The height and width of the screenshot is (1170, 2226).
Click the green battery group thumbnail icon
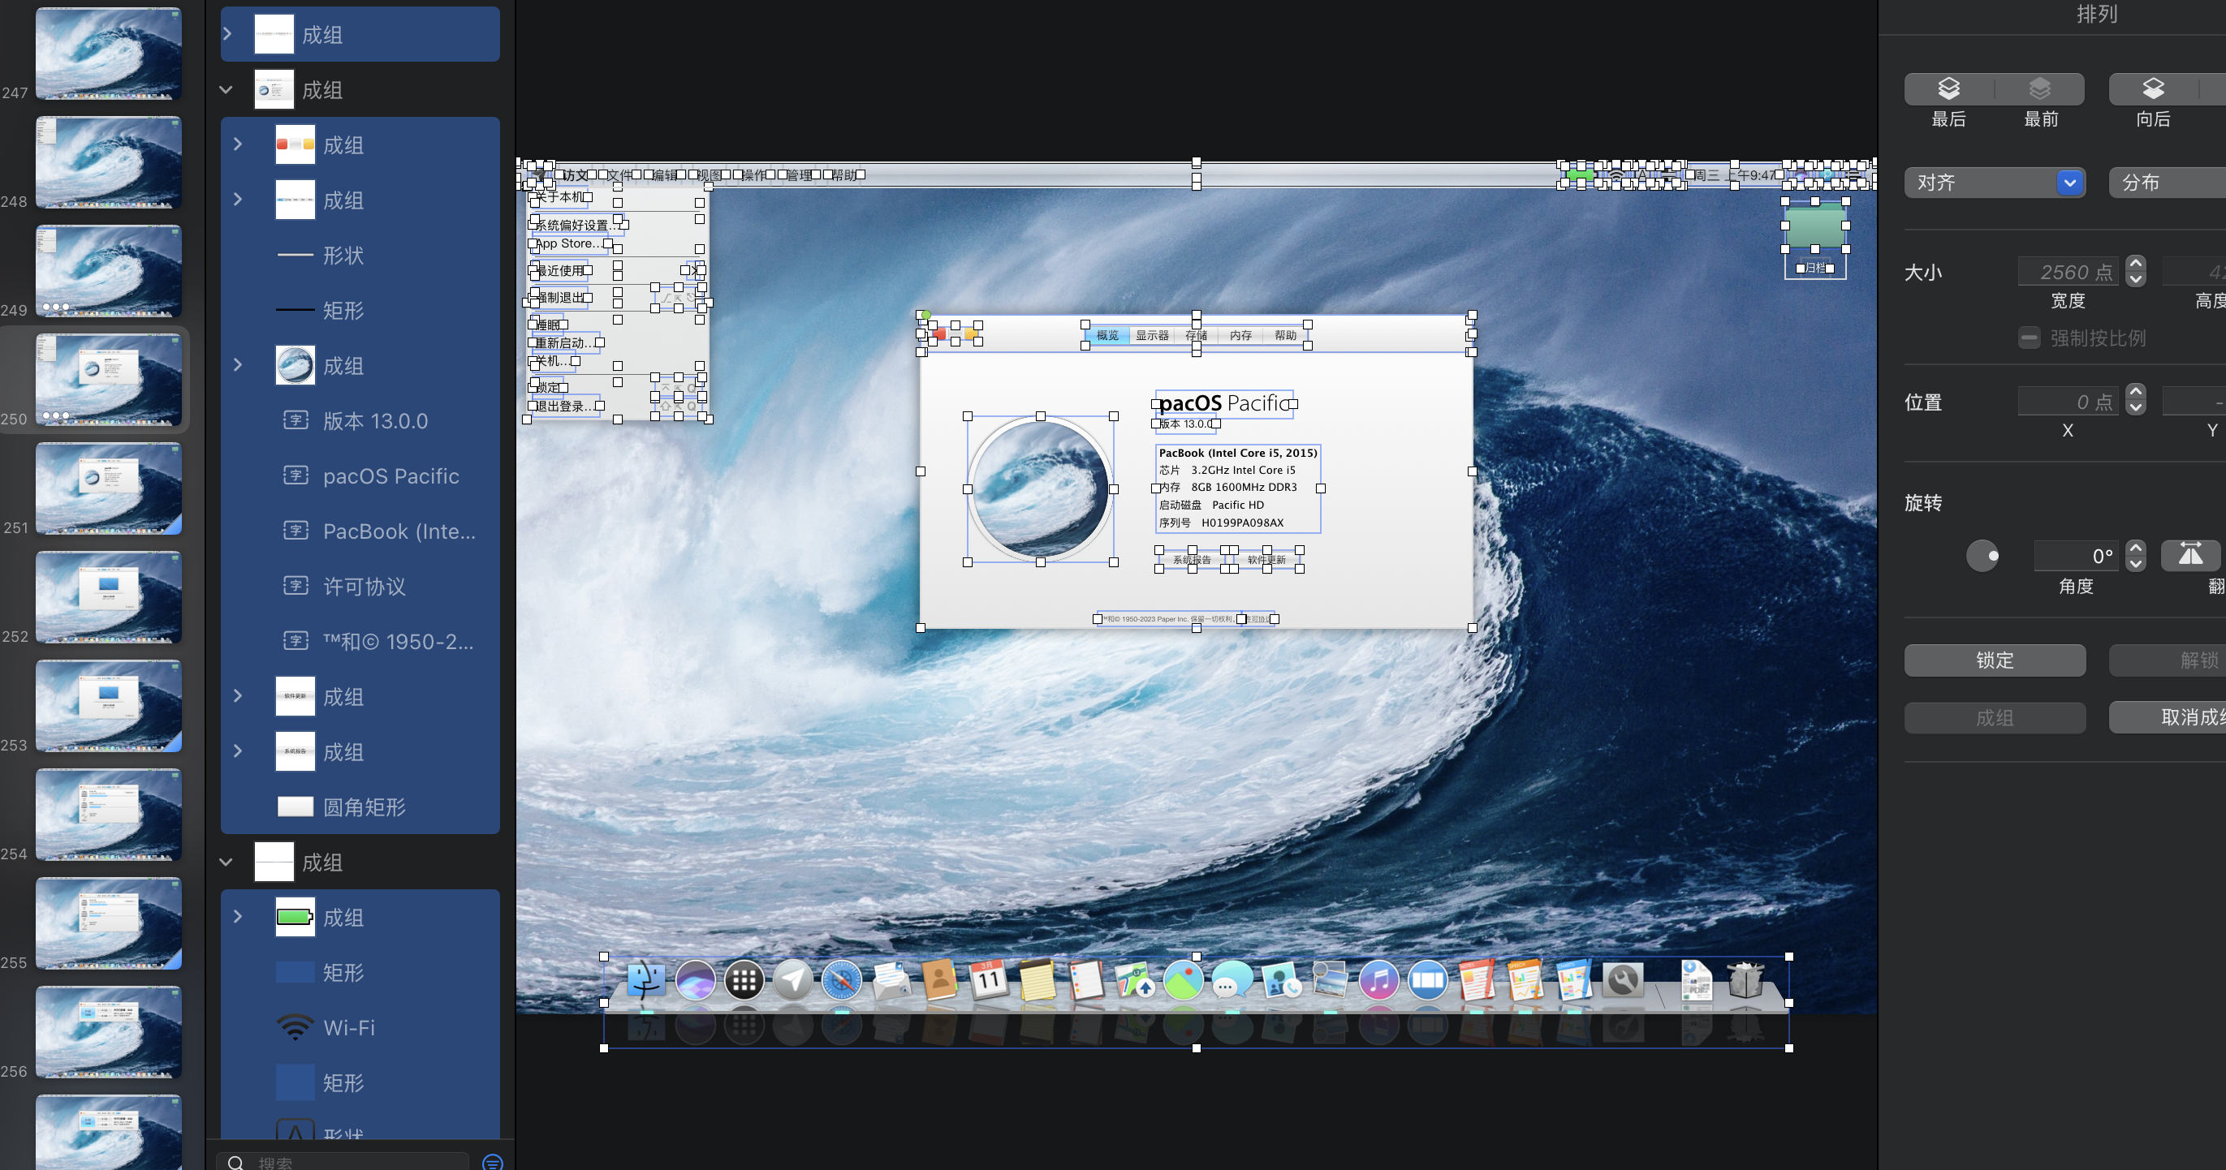click(x=295, y=917)
